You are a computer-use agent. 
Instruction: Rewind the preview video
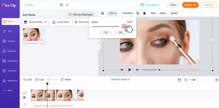tap(122, 70)
